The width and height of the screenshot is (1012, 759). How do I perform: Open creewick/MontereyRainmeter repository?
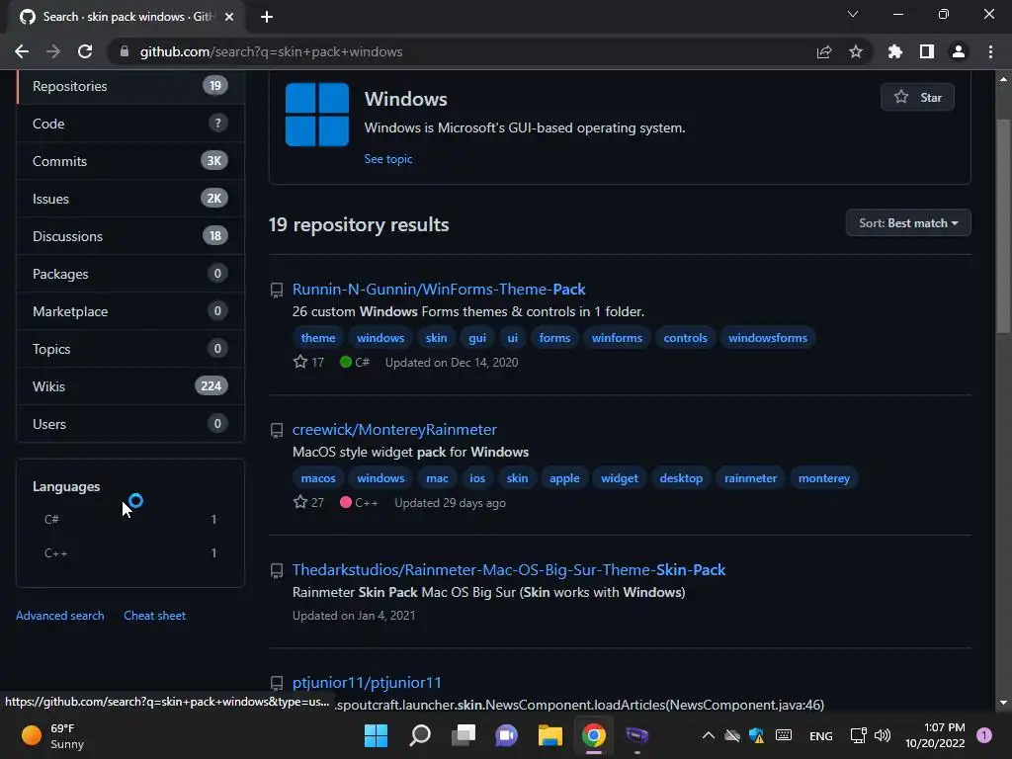pos(394,429)
